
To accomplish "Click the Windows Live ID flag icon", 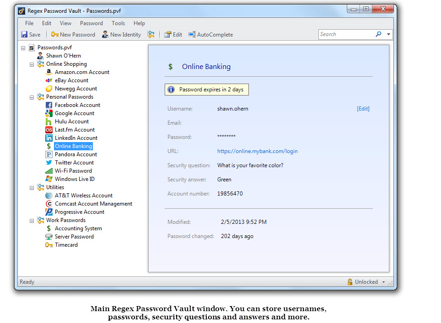I will click(48, 179).
